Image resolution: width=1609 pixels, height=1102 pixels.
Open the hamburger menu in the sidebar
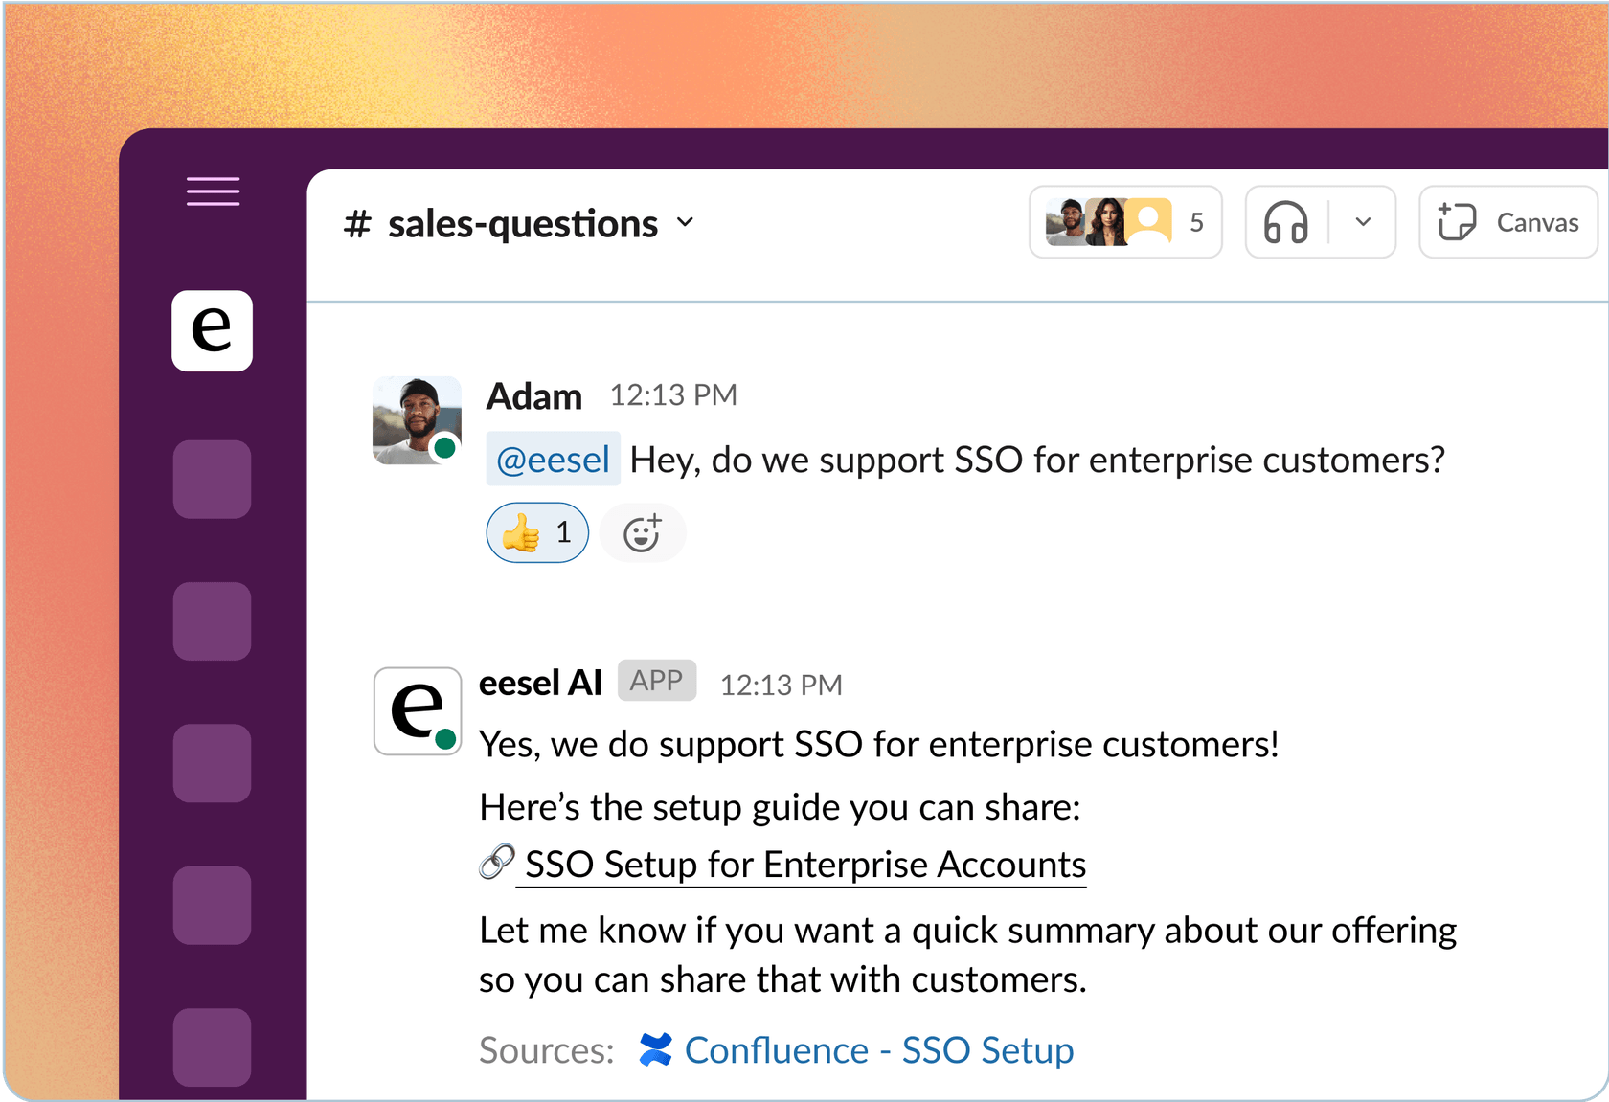213,191
